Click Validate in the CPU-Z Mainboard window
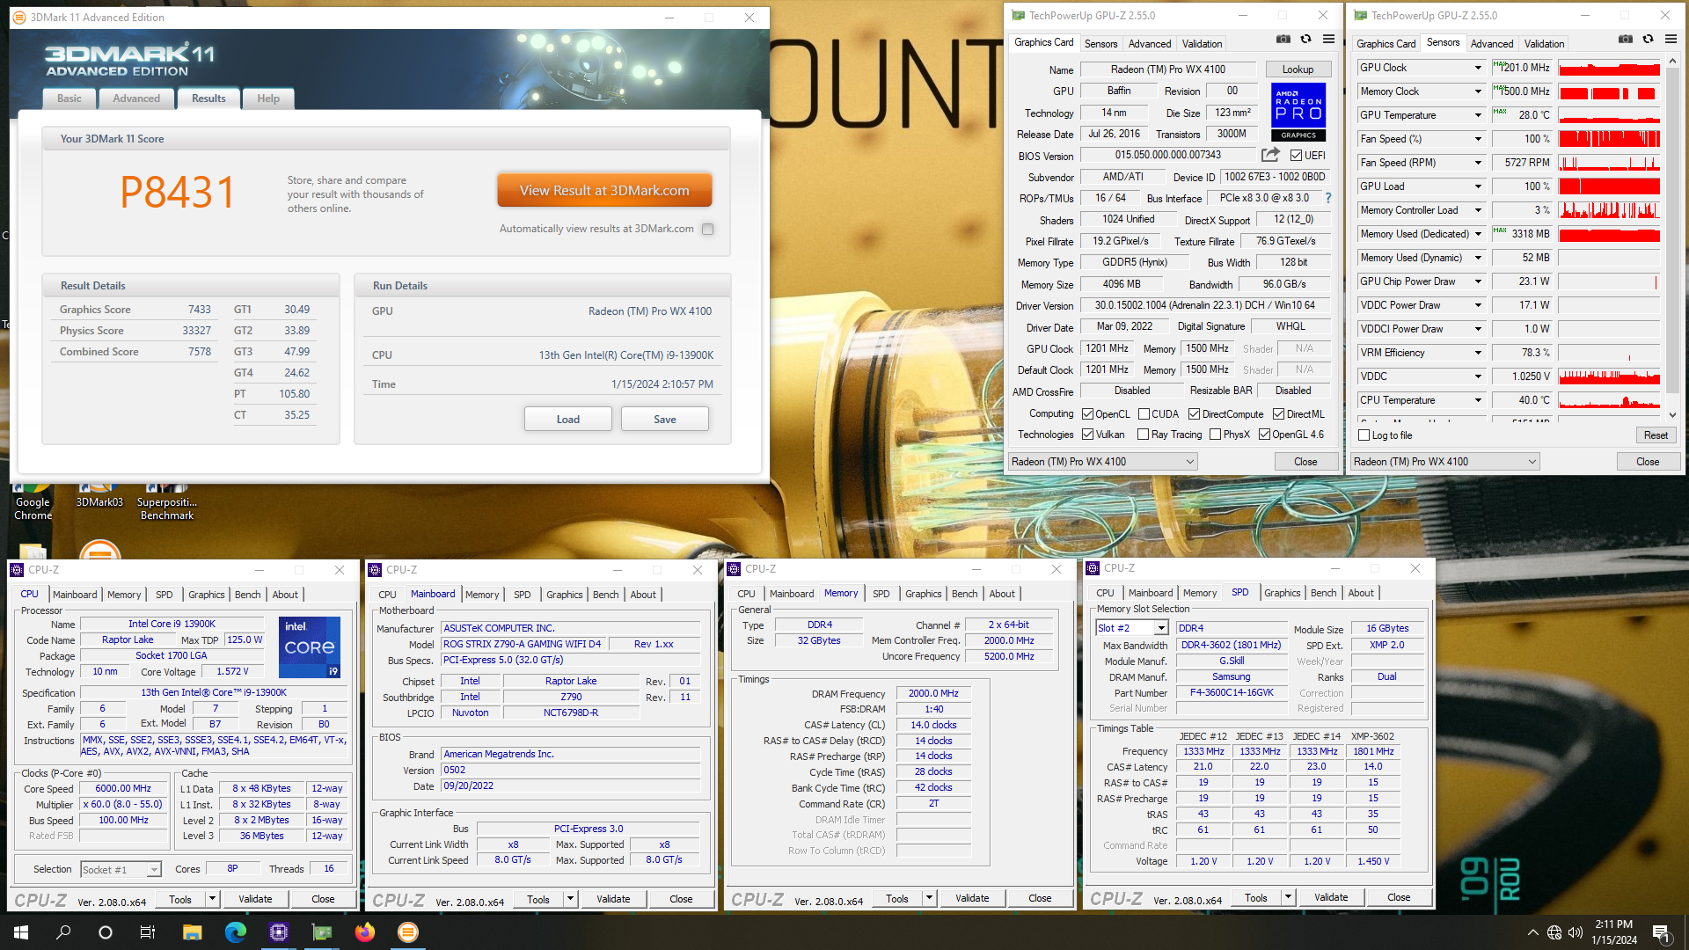This screenshot has height=950, width=1689. [613, 899]
